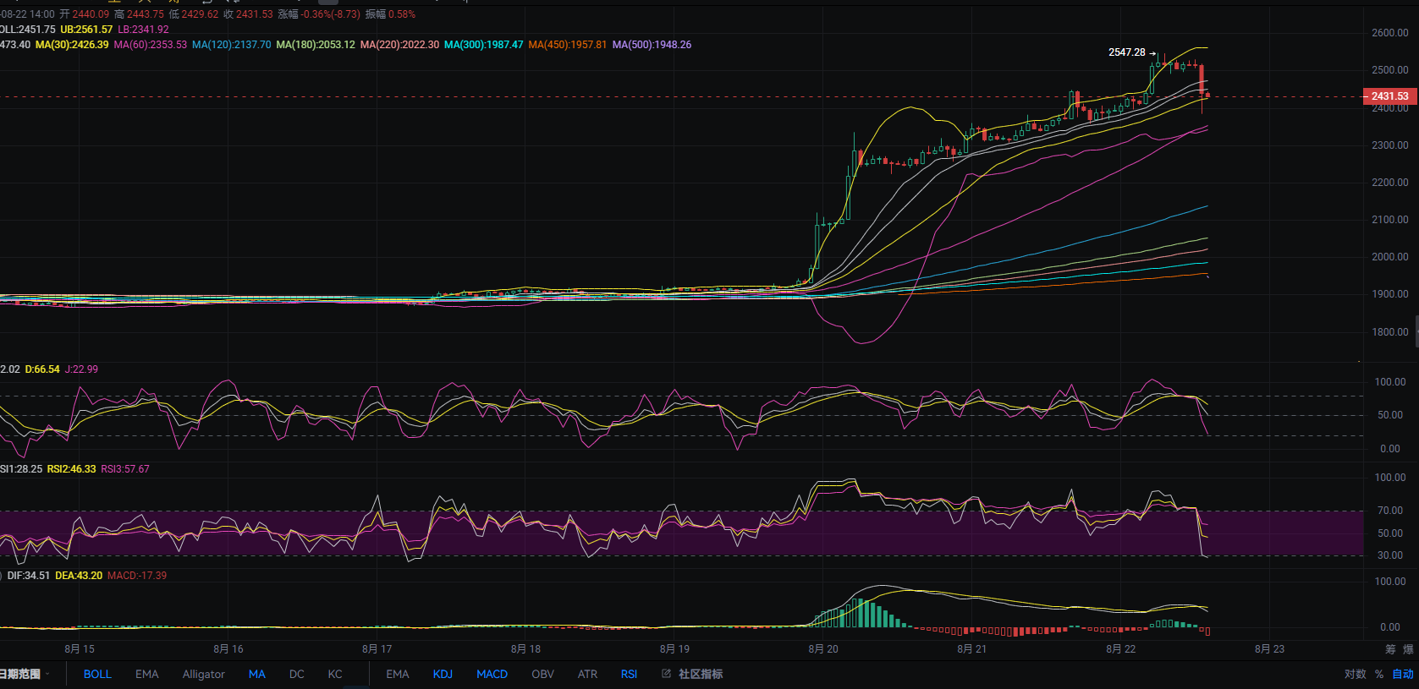Enable the Alligator indicator
Viewport: 1419px width, 689px height.
(x=204, y=674)
